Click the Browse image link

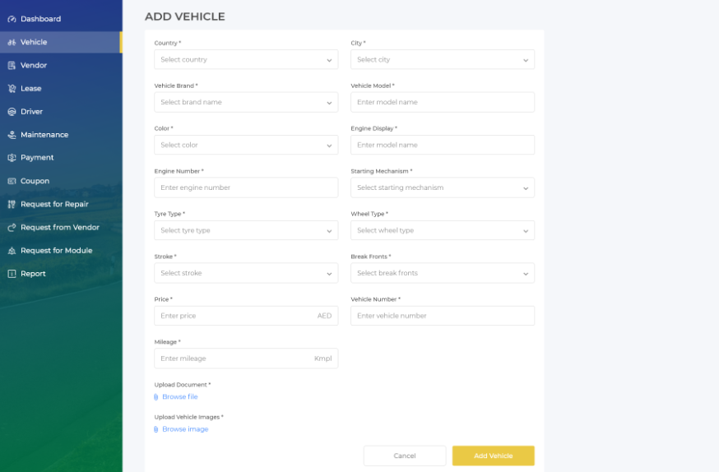pyautogui.click(x=185, y=429)
